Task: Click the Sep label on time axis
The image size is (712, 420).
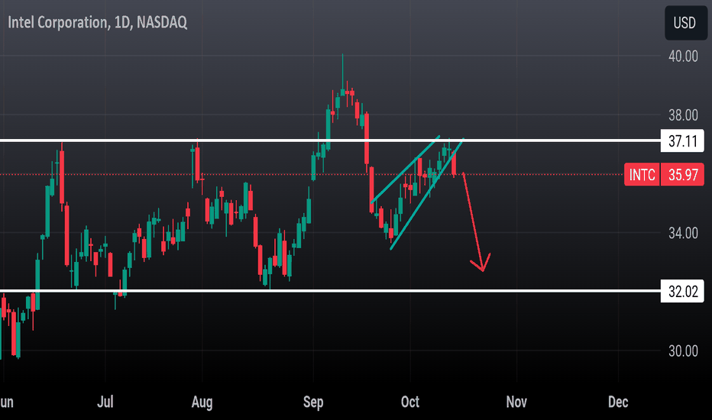Action: [313, 402]
